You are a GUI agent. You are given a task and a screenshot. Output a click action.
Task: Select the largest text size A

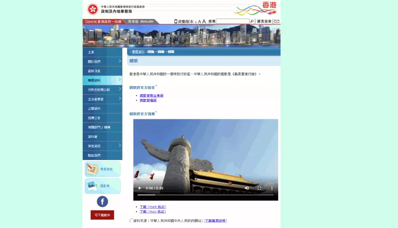(x=204, y=21)
